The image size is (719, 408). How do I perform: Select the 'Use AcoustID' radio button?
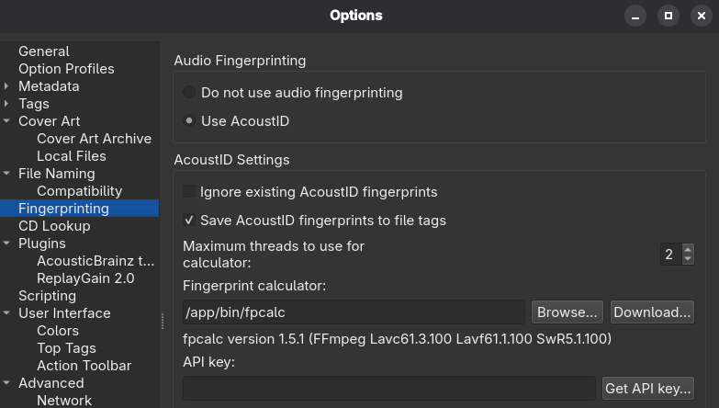tap(189, 121)
